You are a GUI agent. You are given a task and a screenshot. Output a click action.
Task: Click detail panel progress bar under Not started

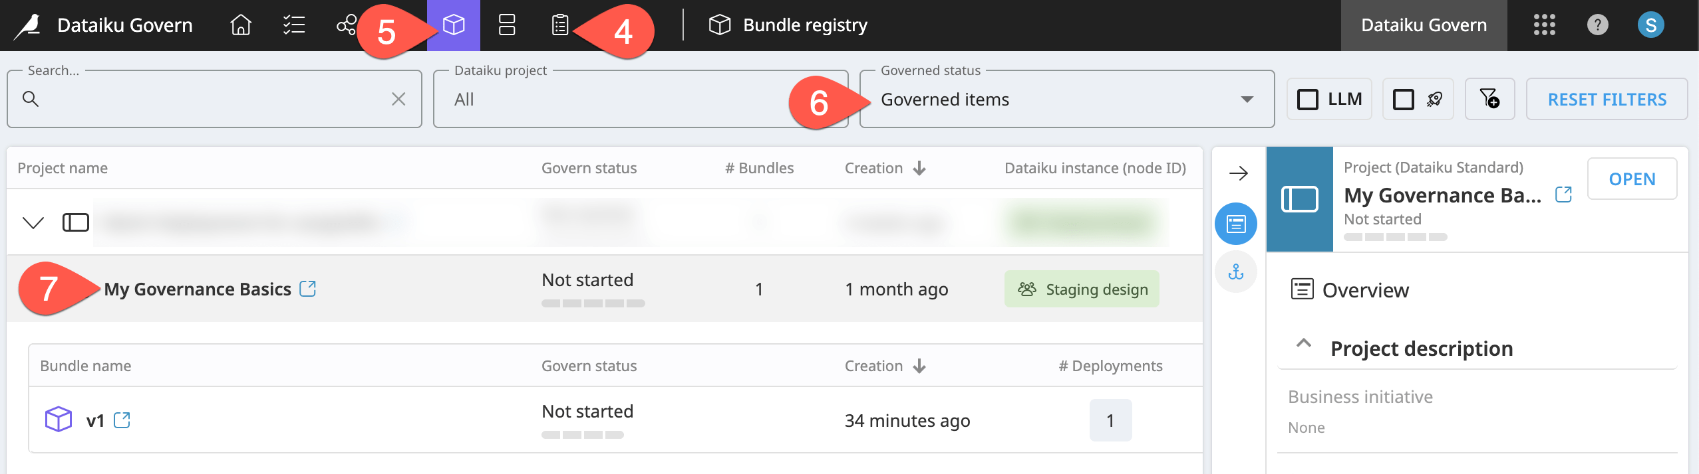point(1395,237)
